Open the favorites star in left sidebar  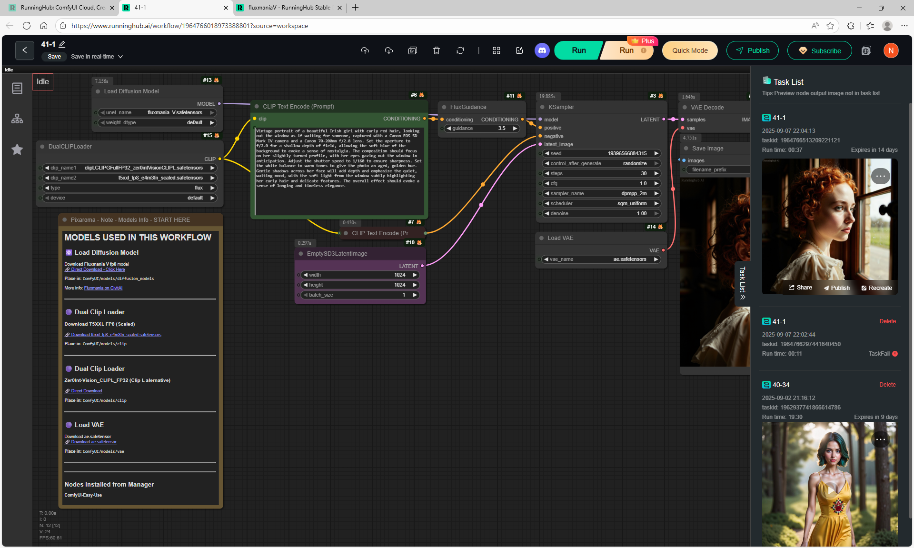click(17, 149)
